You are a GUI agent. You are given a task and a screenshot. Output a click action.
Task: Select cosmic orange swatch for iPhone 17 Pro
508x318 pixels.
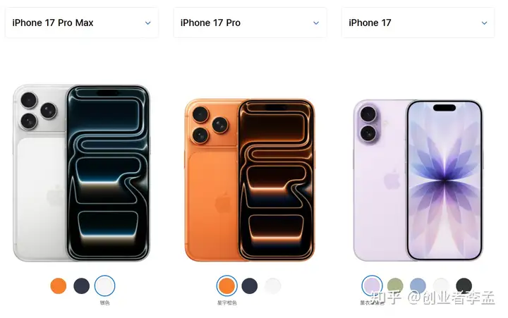point(226,286)
